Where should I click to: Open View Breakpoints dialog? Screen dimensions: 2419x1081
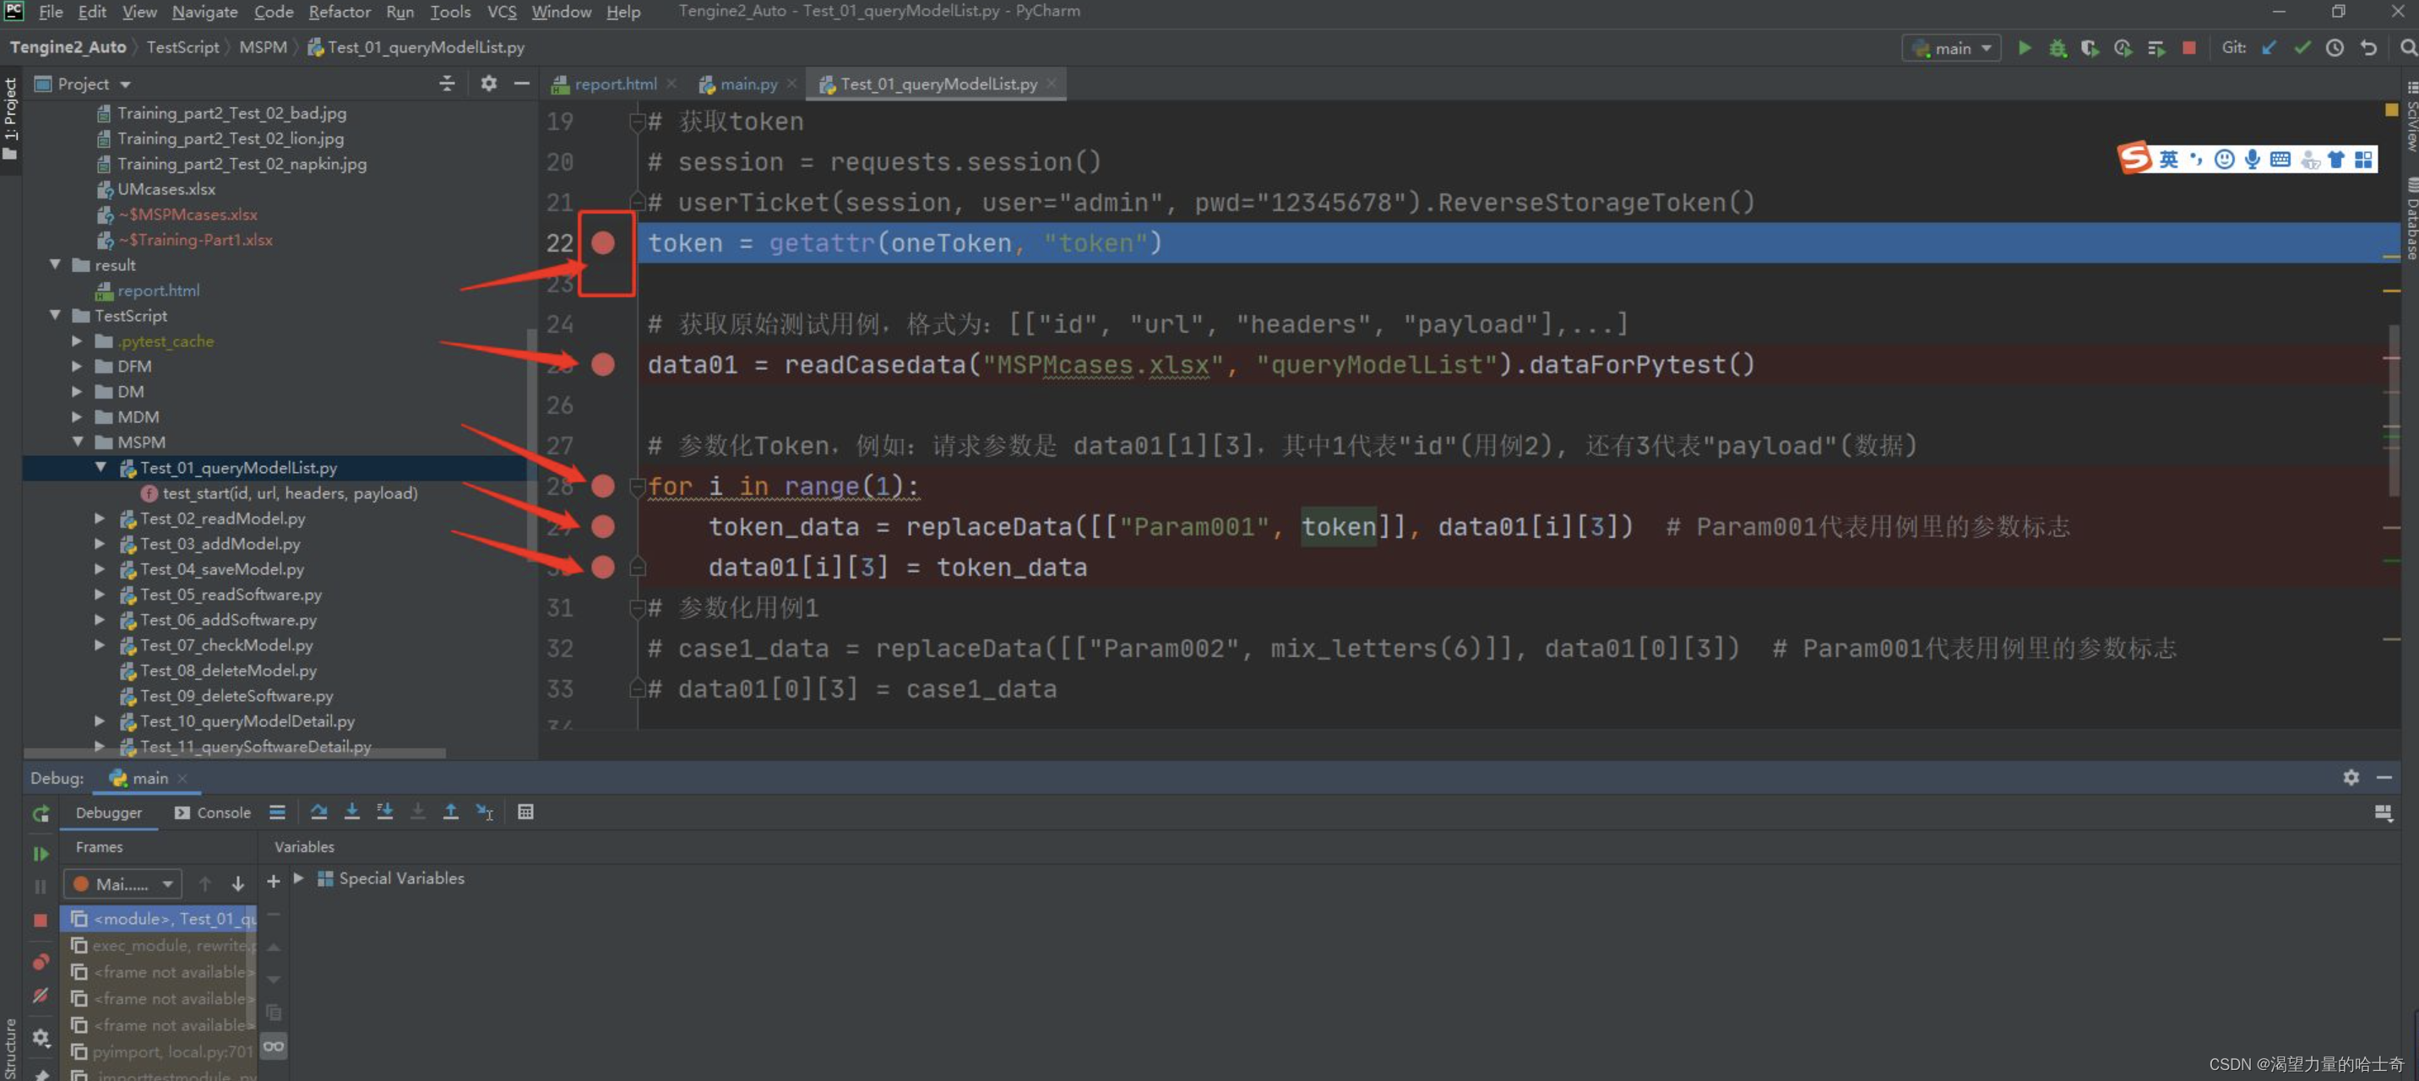point(41,962)
